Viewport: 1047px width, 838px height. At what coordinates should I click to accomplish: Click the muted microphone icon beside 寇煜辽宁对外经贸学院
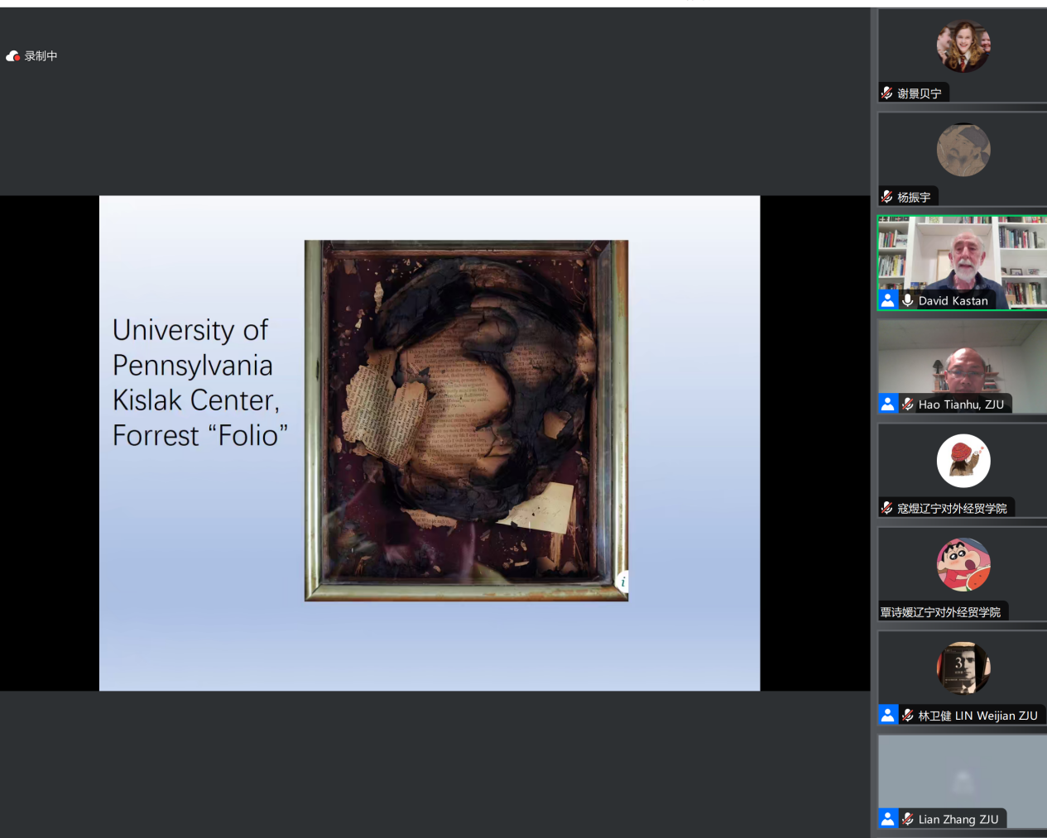(887, 508)
